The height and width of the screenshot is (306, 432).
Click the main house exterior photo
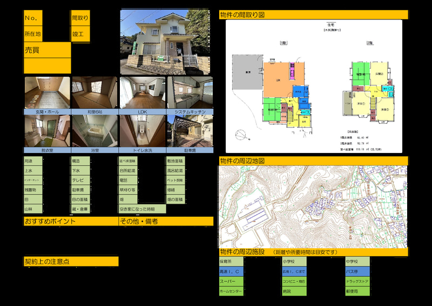click(x=165, y=42)
